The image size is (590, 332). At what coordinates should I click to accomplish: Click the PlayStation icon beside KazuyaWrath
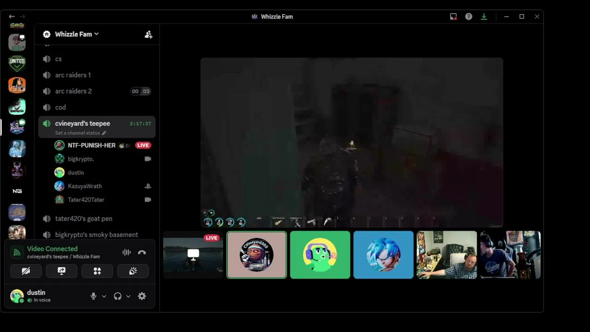pos(147,186)
